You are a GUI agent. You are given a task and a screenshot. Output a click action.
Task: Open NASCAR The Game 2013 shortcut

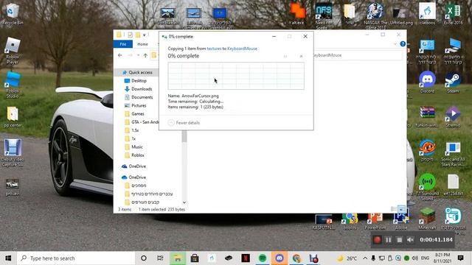[375, 15]
